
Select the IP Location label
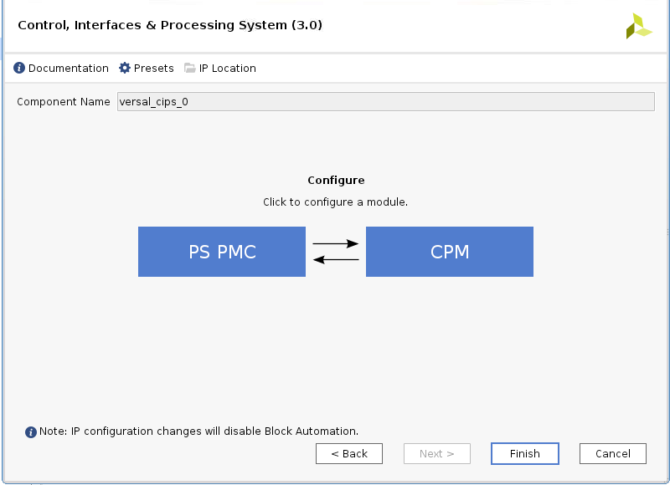[227, 69]
